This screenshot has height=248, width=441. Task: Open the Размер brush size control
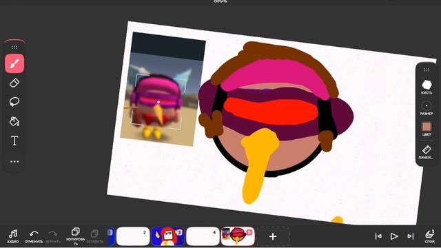[x=427, y=108]
